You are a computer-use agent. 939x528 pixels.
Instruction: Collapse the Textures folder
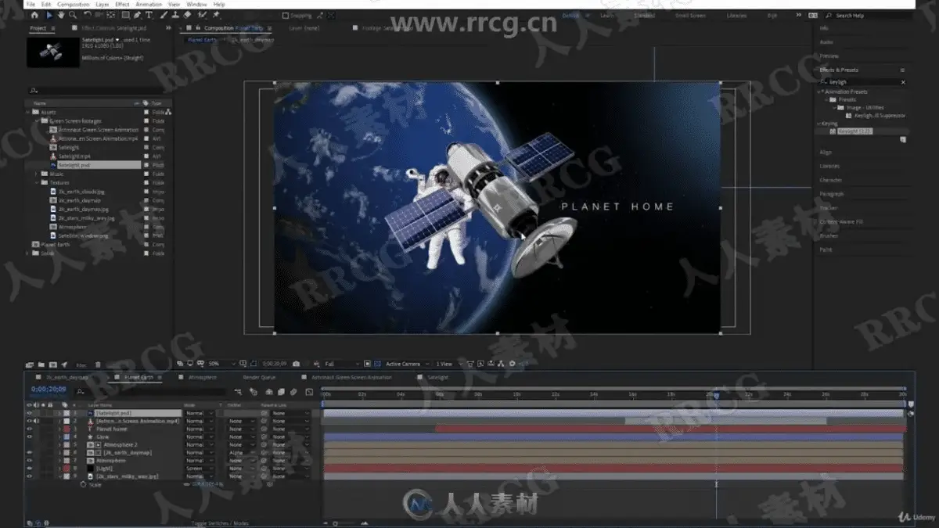pyautogui.click(x=37, y=182)
